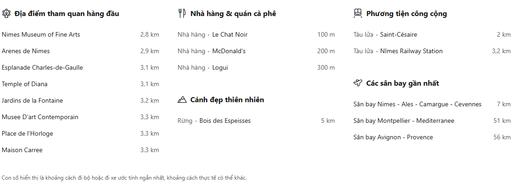Click the top attractions flower icon
512x192 pixels.
tap(6, 14)
